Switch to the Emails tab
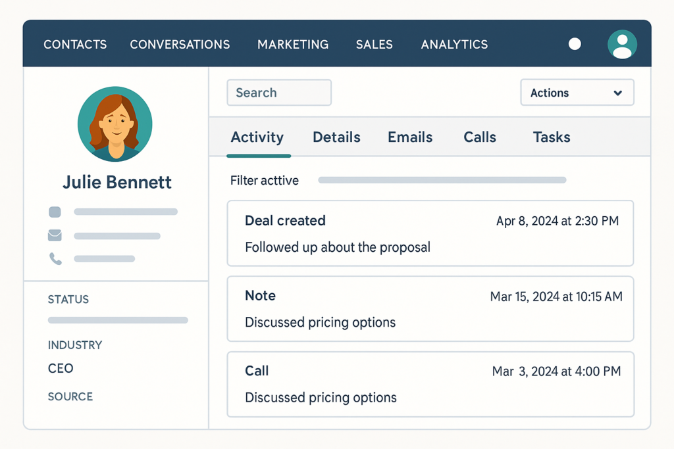The image size is (674, 449). tap(410, 137)
